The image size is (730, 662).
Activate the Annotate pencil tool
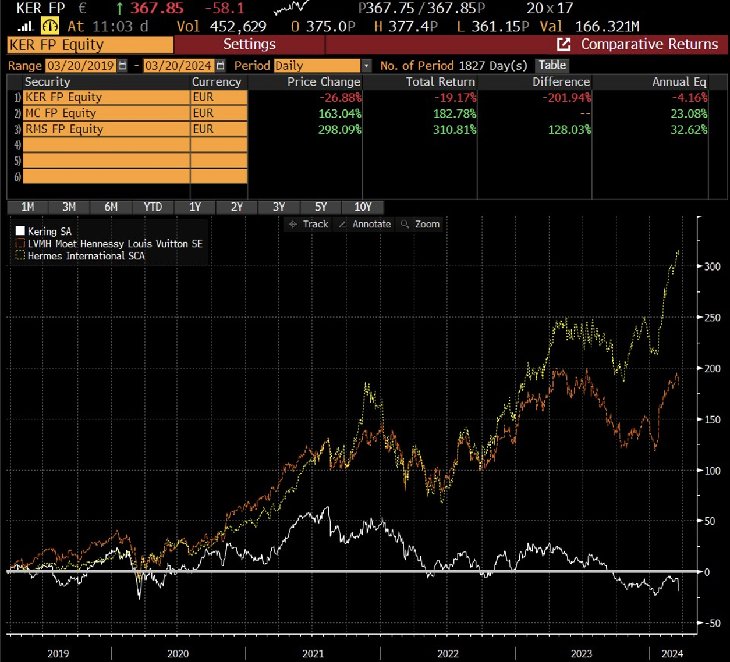click(364, 224)
